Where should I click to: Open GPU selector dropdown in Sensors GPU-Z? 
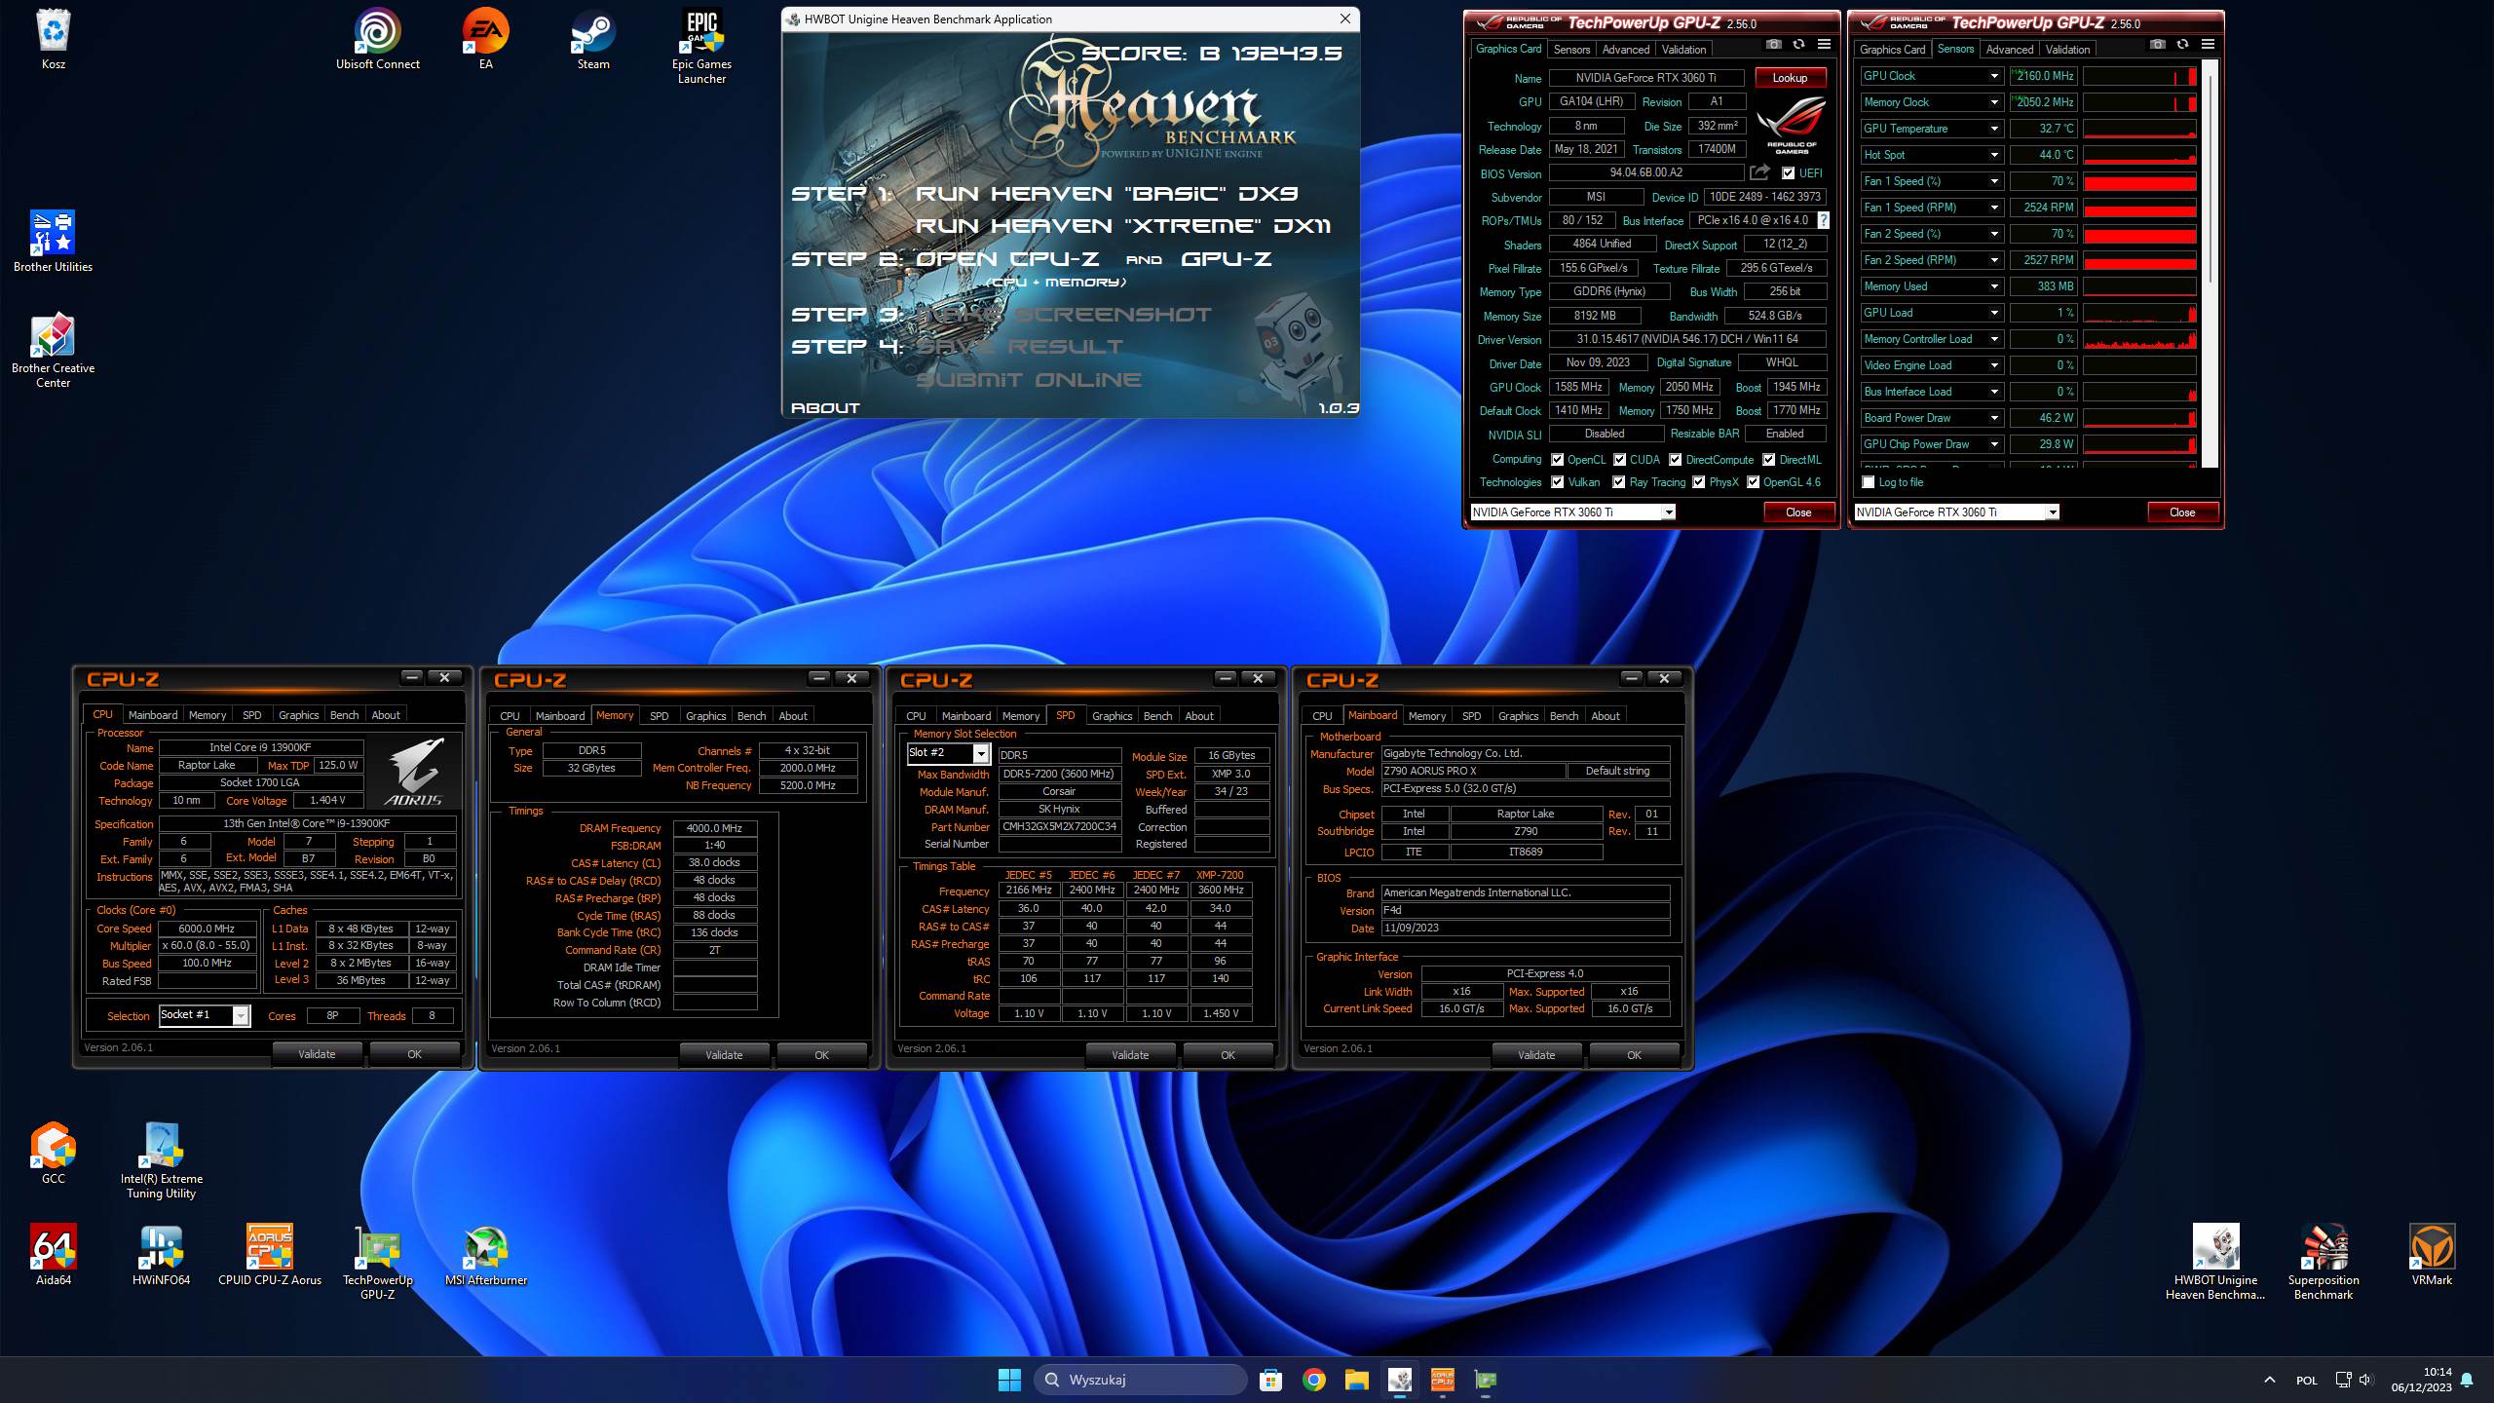point(2052,512)
